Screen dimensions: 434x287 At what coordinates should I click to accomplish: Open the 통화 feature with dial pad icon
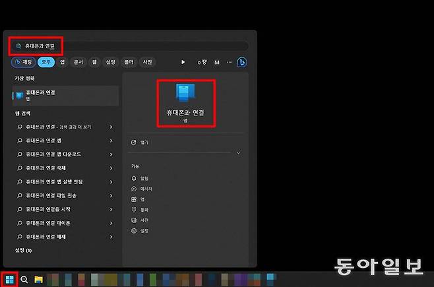(x=140, y=210)
